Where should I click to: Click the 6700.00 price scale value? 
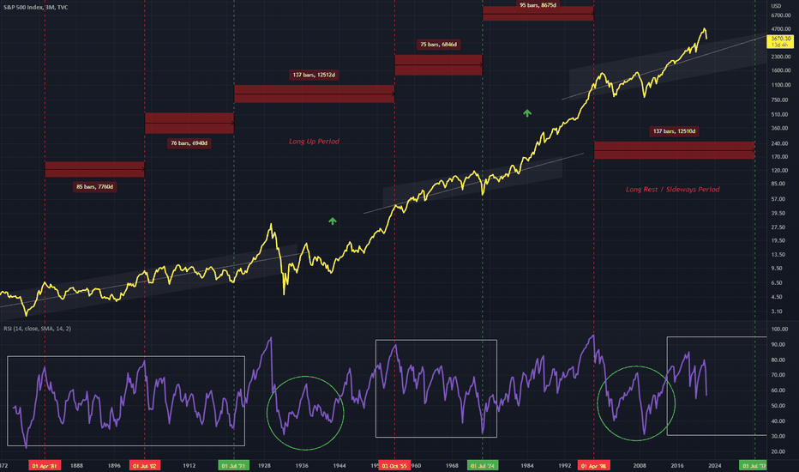pos(781,15)
